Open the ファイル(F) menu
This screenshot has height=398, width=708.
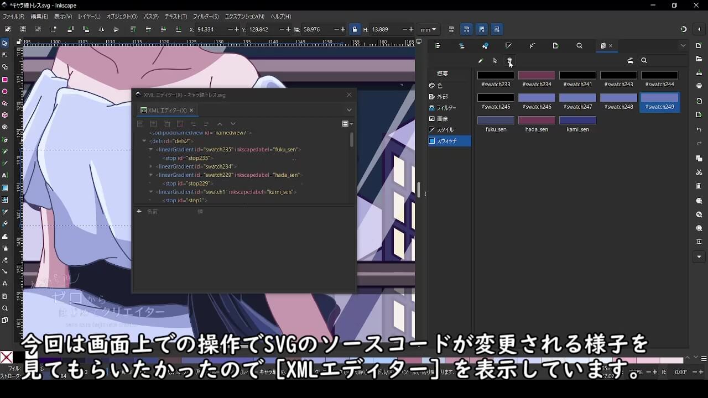pyautogui.click(x=14, y=17)
